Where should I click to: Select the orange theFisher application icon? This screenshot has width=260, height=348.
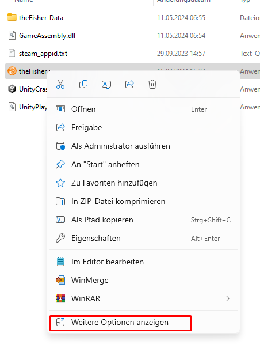pos(12,71)
